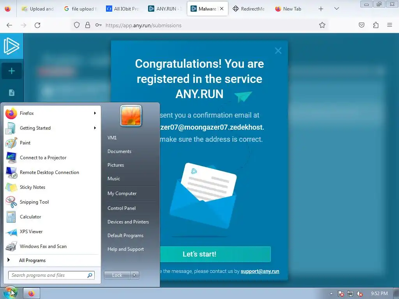399x299 pixels.
Task: Click the Lock button
Action: click(117, 275)
